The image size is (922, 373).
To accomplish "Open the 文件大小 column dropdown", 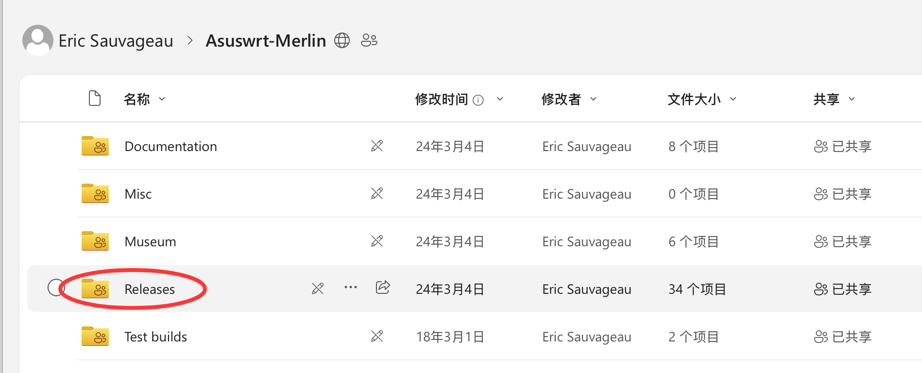I will (x=734, y=99).
